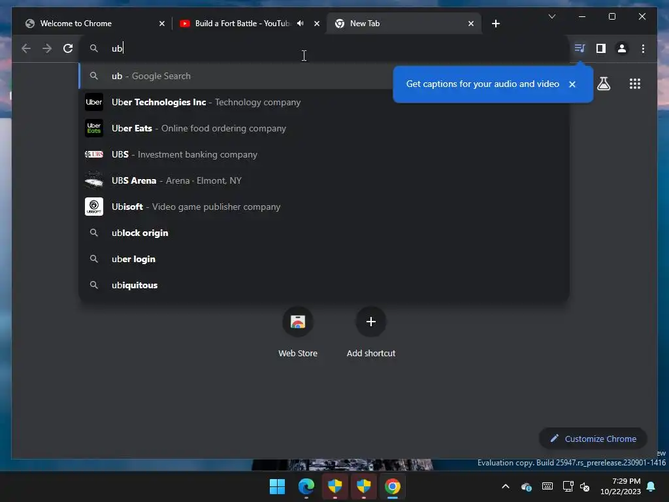Click 'Get captions for your audio and video'
The width and height of the screenshot is (669, 502).
click(x=483, y=84)
